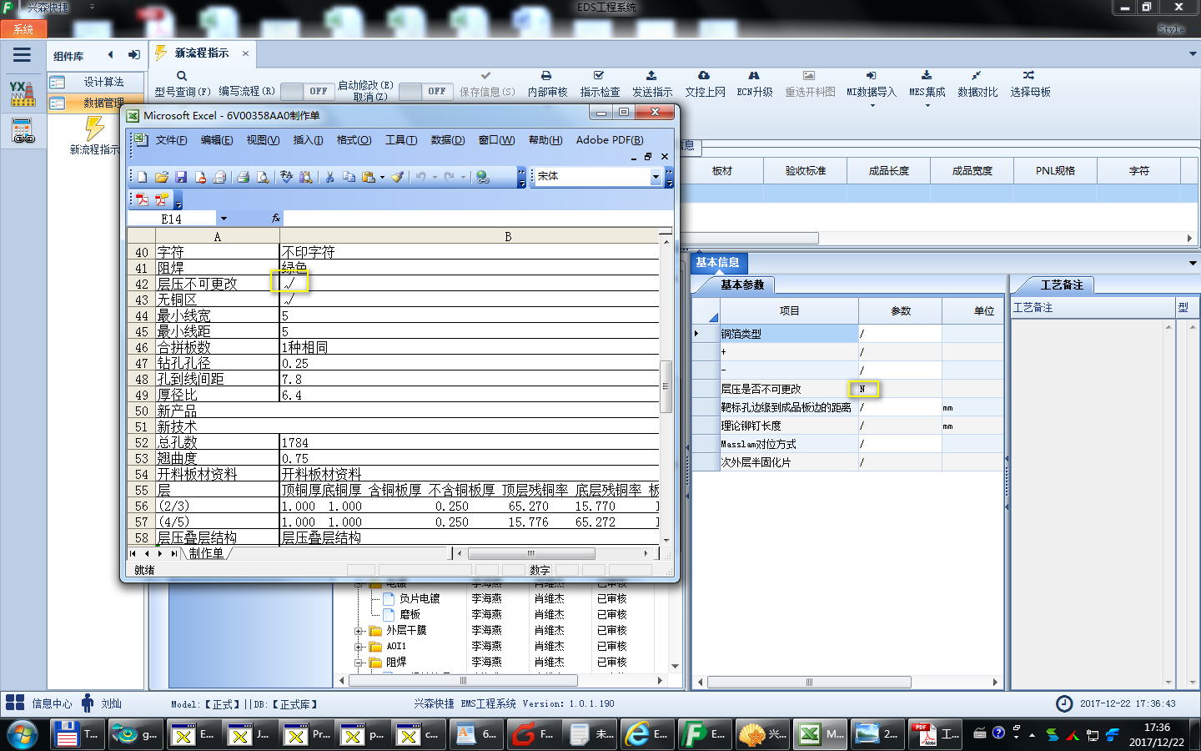Expand the AOI1 tree folder

pos(359,647)
